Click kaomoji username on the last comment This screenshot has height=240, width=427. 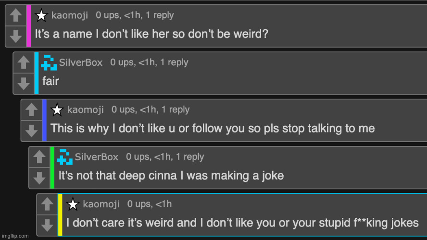(101, 204)
